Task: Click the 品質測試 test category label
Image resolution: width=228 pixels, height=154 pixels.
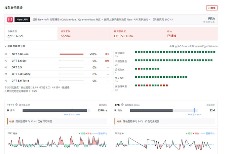Action: point(120,70)
